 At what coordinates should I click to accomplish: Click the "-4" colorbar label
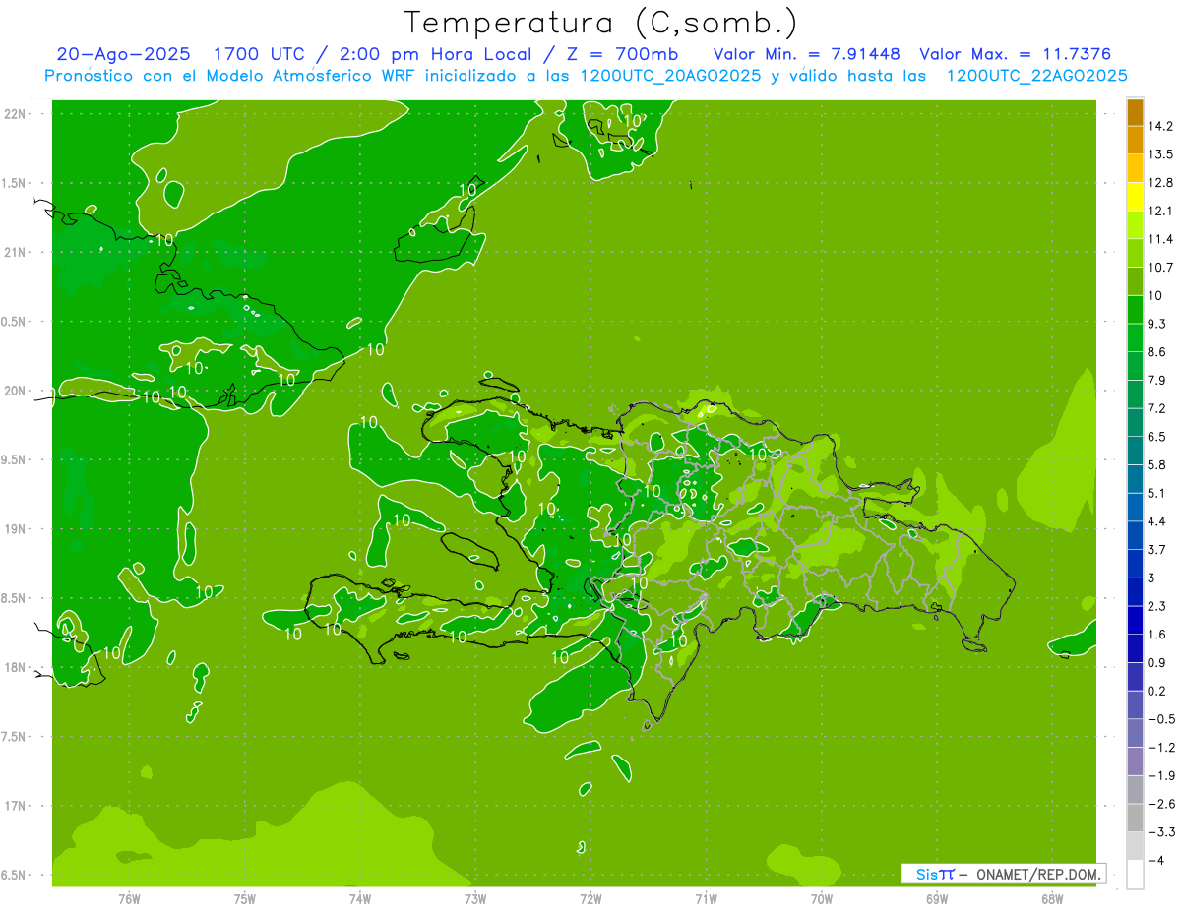coord(1155,861)
